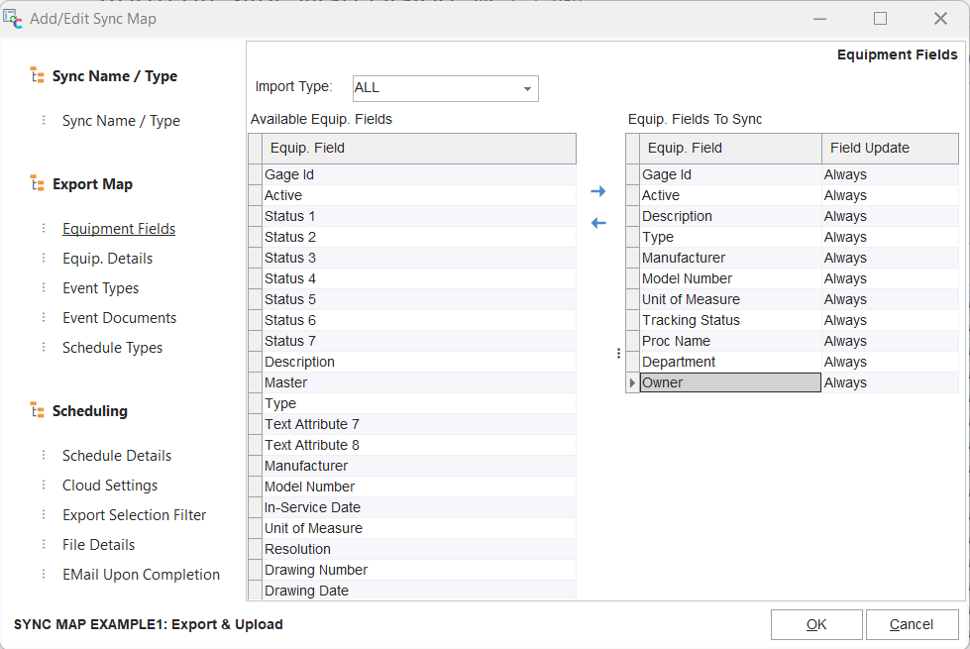The height and width of the screenshot is (649, 970).
Task: Click the Export Map section icon
Action: [37, 184]
